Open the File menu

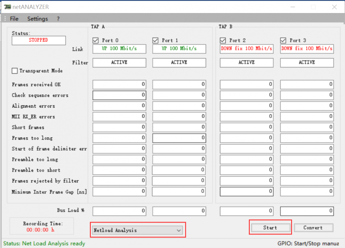click(x=14, y=19)
